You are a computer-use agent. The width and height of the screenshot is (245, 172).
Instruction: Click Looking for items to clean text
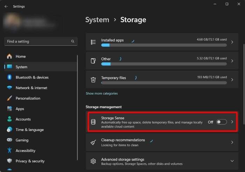[120, 145]
